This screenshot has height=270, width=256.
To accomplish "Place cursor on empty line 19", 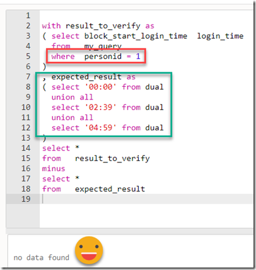I will (146, 199).
